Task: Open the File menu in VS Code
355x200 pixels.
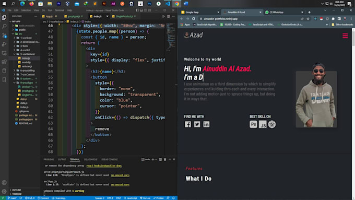Action: point(9,10)
